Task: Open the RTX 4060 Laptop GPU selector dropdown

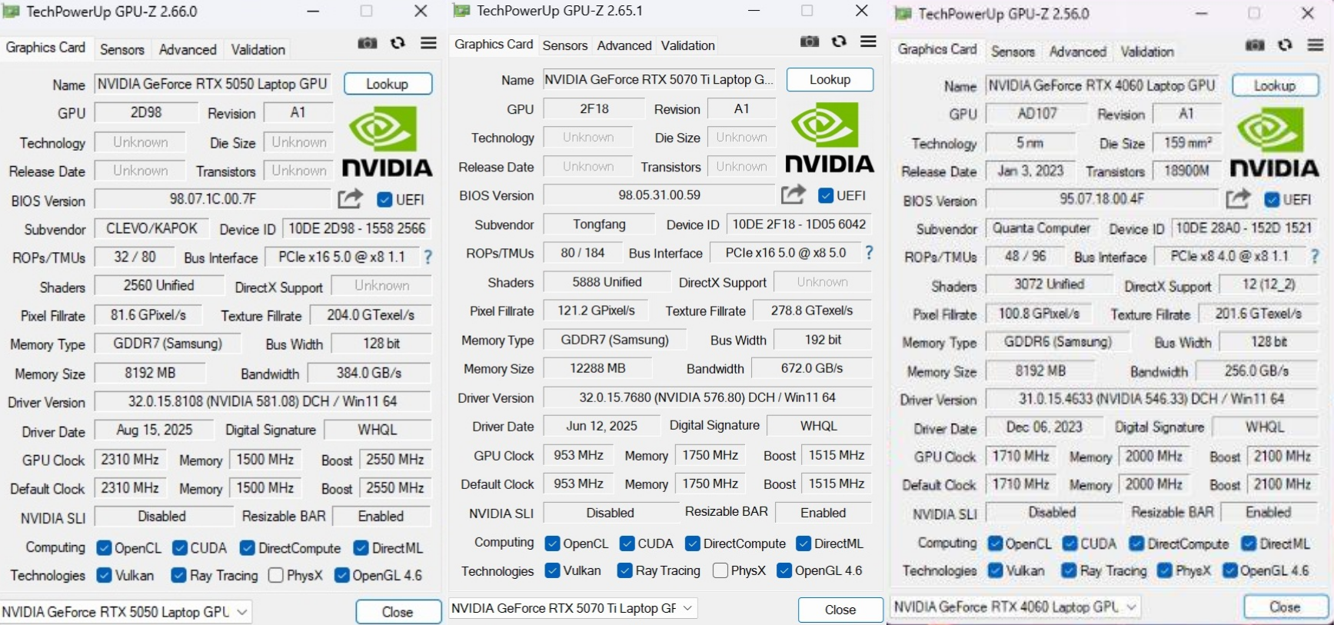Action: coord(1015,607)
